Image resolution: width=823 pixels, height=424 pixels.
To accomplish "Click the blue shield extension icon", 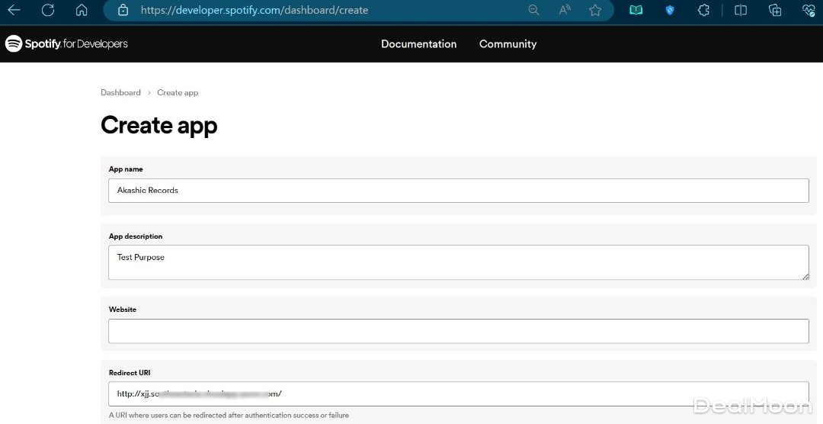I will (x=670, y=10).
